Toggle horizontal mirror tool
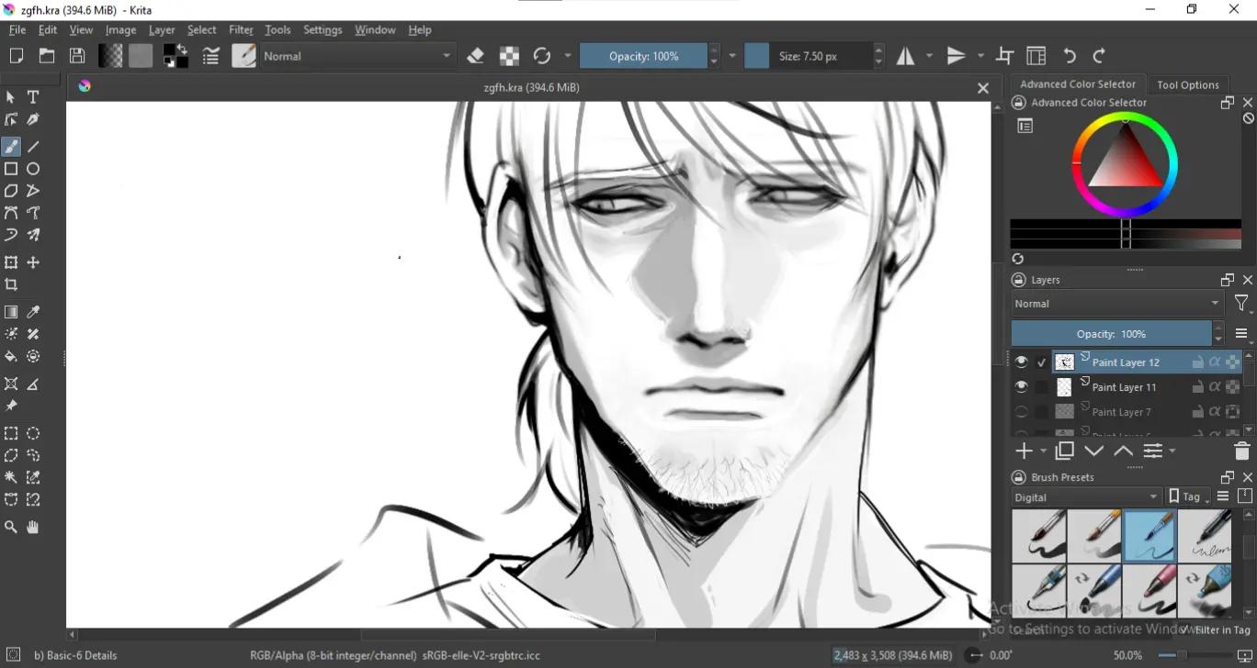1257x668 pixels. (x=906, y=56)
